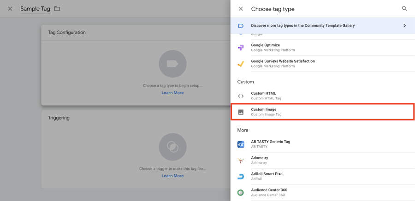
Task: Open Learn More under Triggering
Action: pos(172,176)
